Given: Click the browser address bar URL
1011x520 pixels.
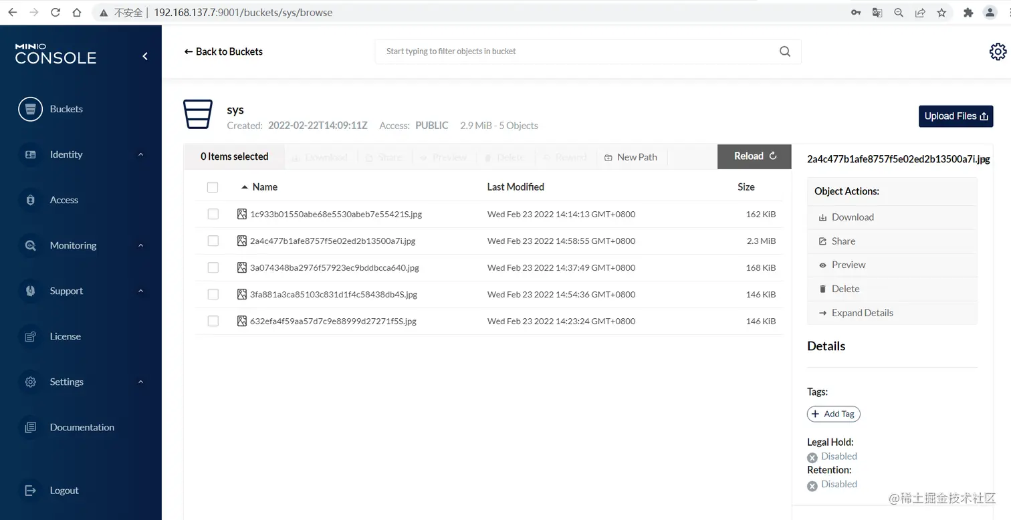Looking at the screenshot, I should coord(243,12).
